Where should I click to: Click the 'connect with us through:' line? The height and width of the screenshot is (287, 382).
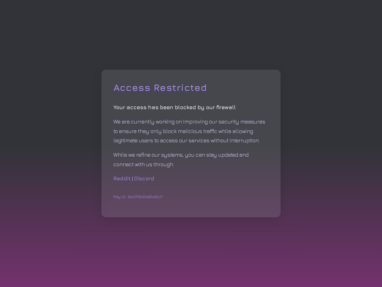coord(144,164)
